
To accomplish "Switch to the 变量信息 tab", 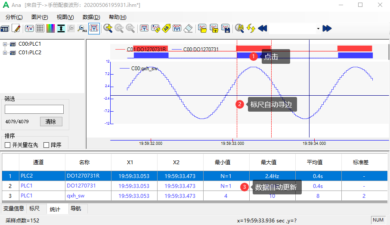I will [14, 209].
